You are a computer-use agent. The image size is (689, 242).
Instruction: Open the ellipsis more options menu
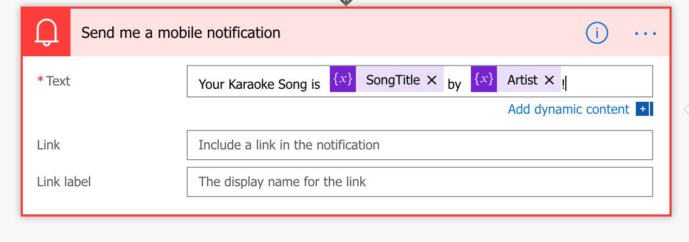tap(646, 34)
